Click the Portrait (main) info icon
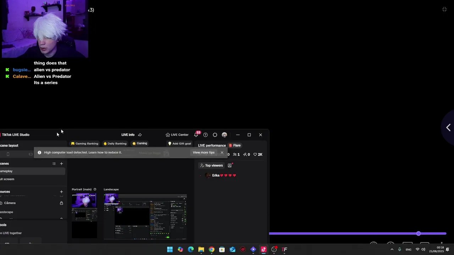 pyautogui.click(x=95, y=189)
